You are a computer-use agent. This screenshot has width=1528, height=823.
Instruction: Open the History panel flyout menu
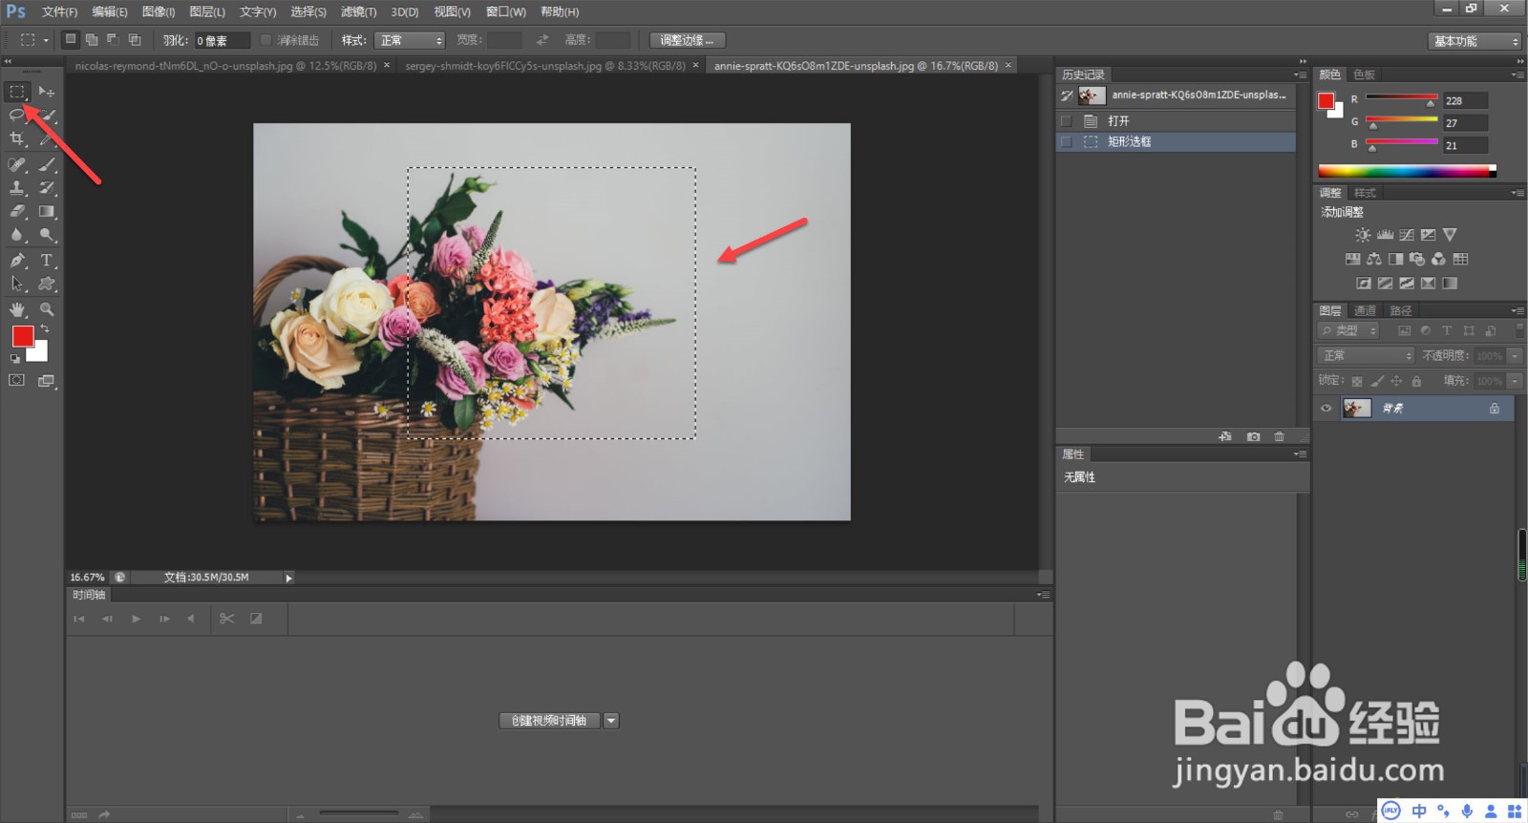[x=1300, y=74]
